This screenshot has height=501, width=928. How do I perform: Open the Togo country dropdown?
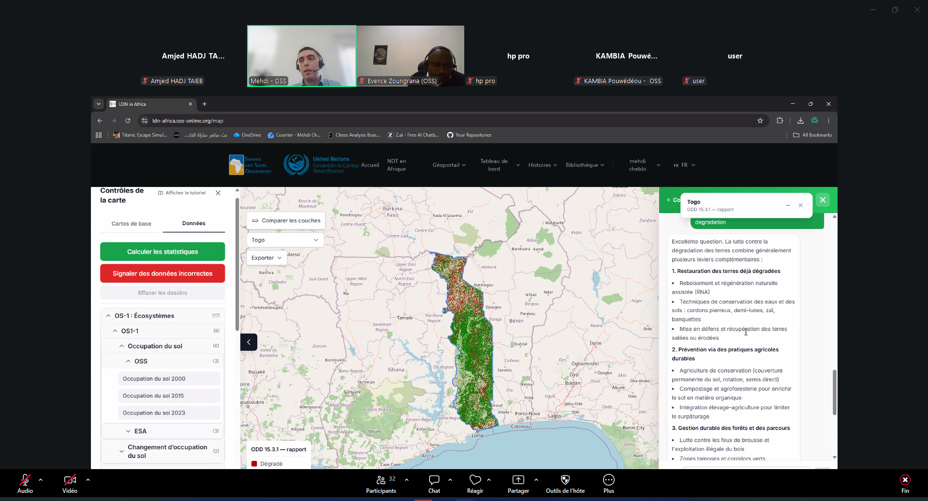285,240
